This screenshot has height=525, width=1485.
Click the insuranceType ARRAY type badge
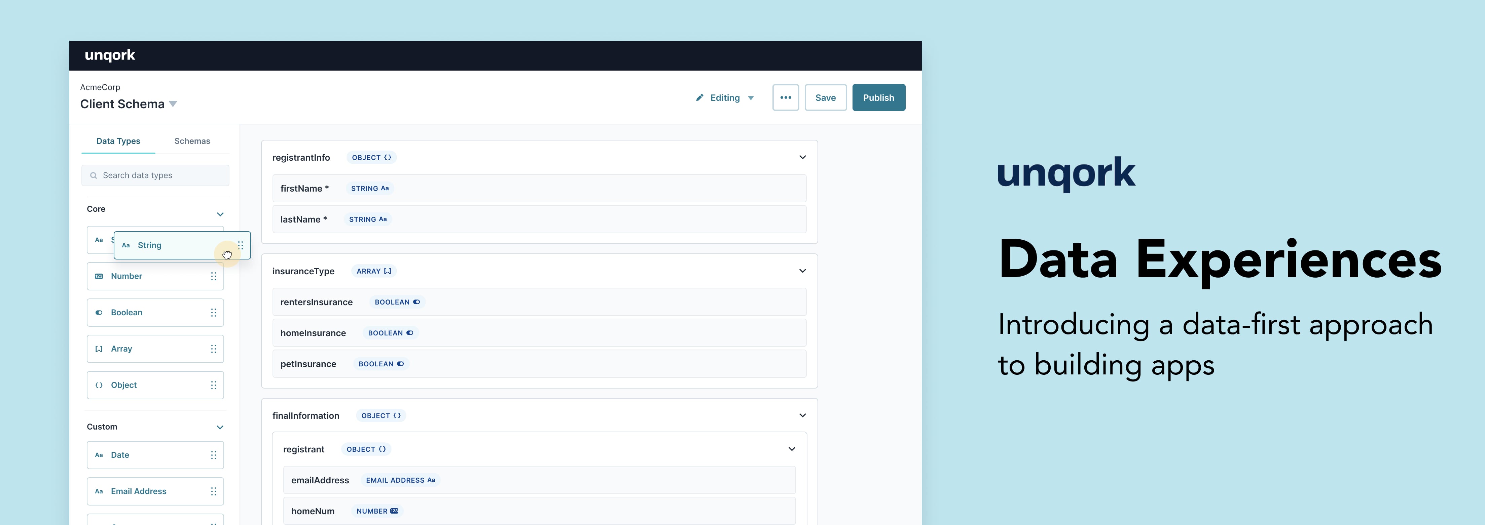point(373,271)
